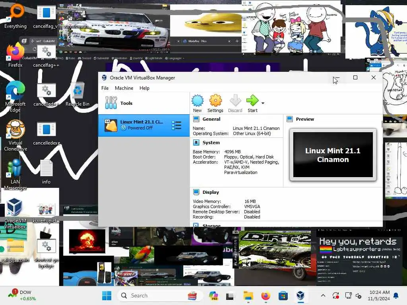Open File Explorer from the taskbar
This screenshot has width=407, height=305.
[x=248, y=295]
